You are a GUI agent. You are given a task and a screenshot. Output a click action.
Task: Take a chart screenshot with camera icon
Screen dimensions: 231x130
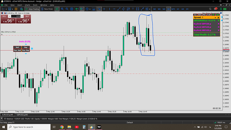click(93, 9)
